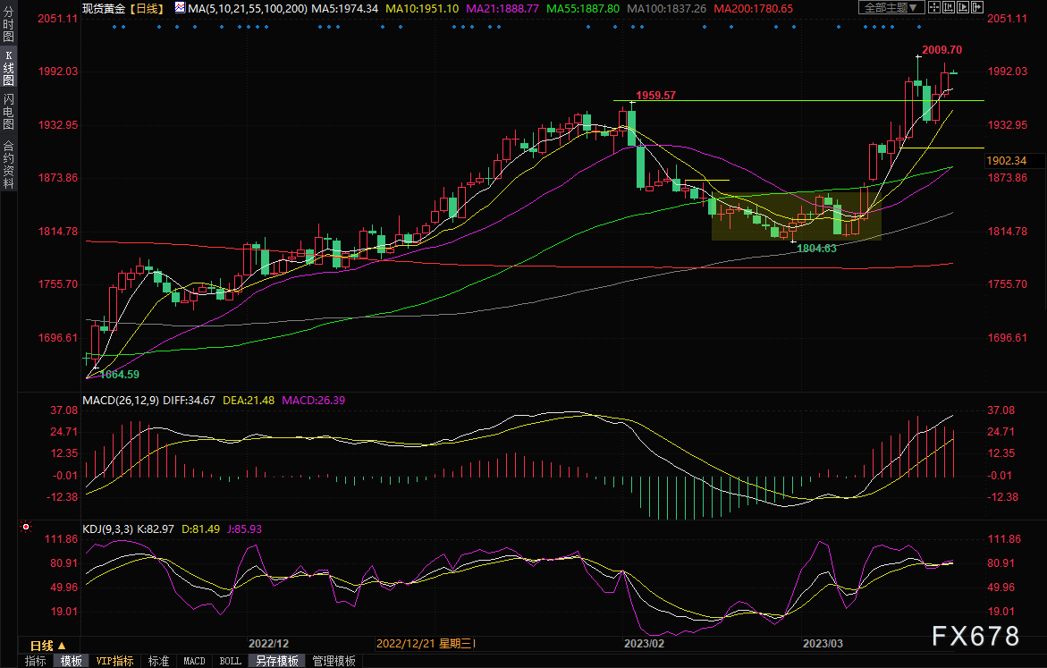
Task: Click the 另存模板 button
Action: [277, 661]
